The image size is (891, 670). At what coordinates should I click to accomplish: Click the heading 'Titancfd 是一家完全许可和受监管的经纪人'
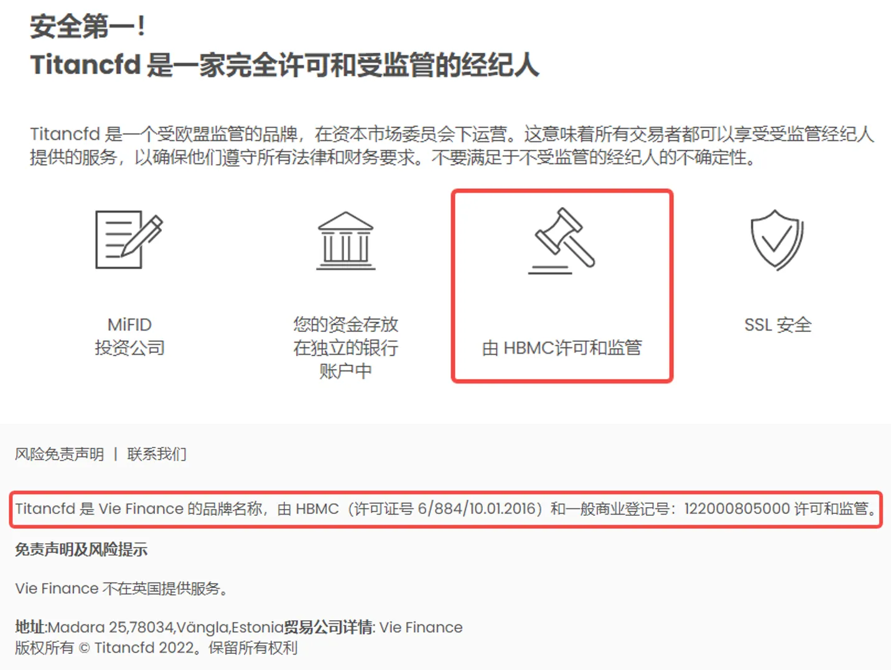click(x=284, y=65)
